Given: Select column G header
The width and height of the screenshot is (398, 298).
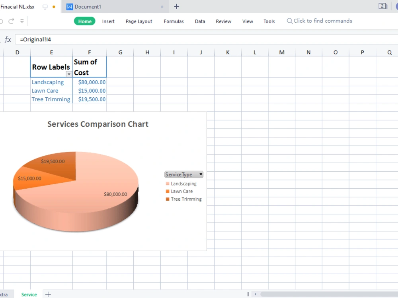Looking at the screenshot, I should 120,52.
